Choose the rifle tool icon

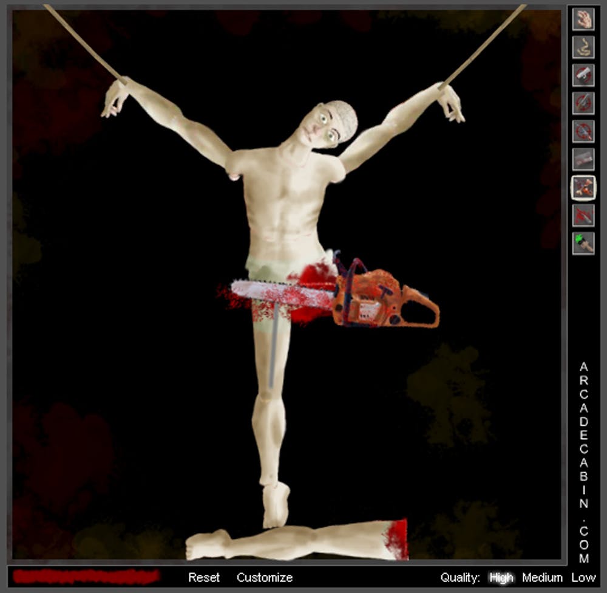(x=583, y=103)
